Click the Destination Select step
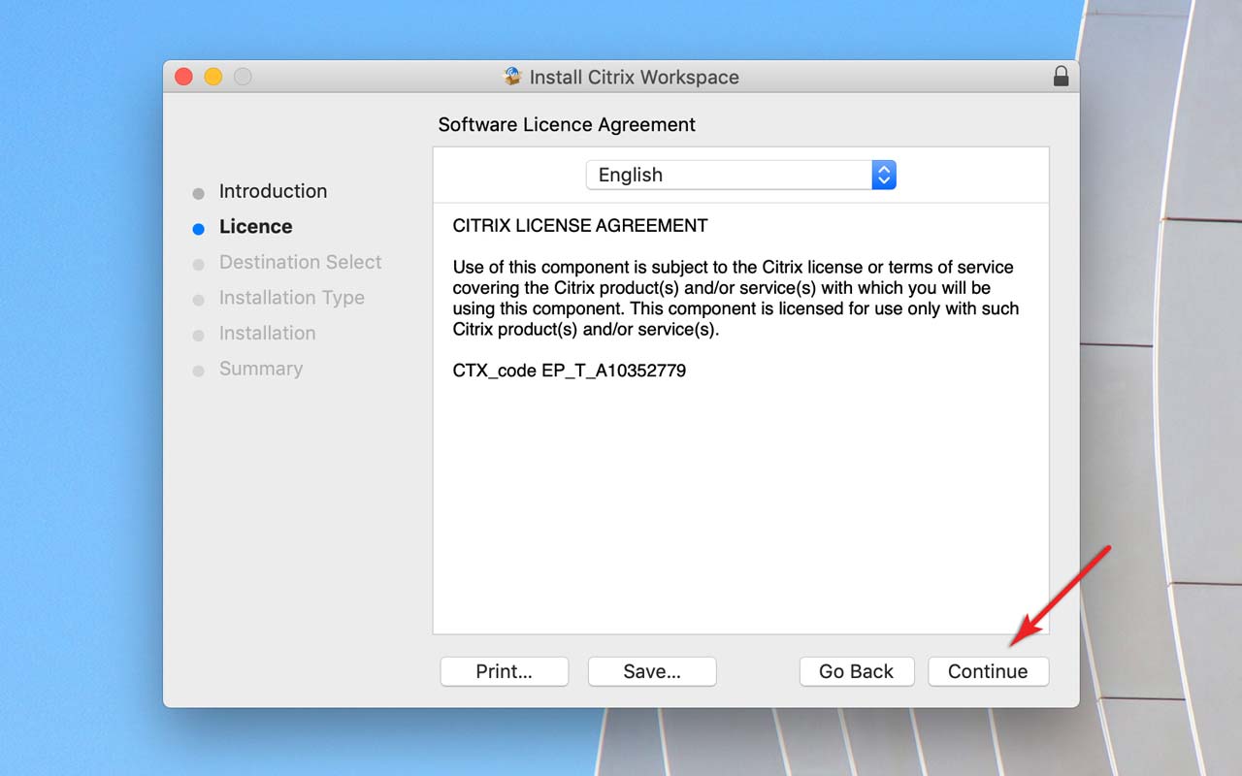The height and width of the screenshot is (776, 1242). click(300, 262)
